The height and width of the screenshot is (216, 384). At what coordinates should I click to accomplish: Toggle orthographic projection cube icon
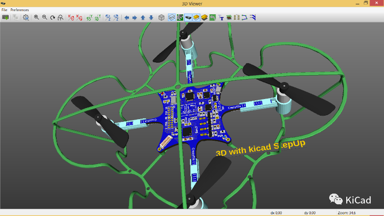pyautogui.click(x=161, y=17)
